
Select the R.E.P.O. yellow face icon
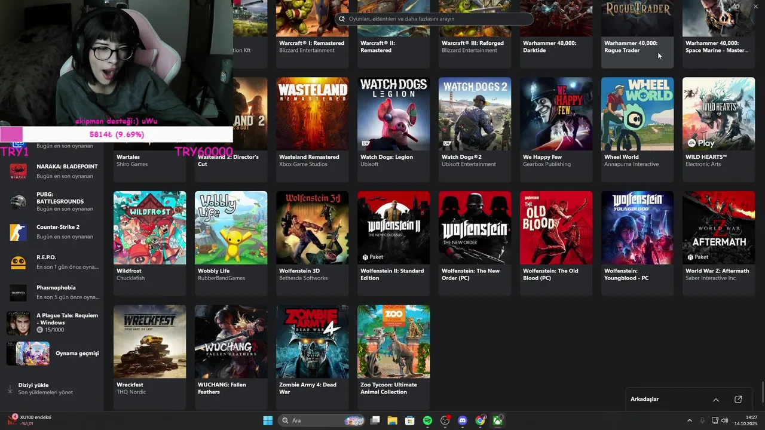click(x=18, y=262)
